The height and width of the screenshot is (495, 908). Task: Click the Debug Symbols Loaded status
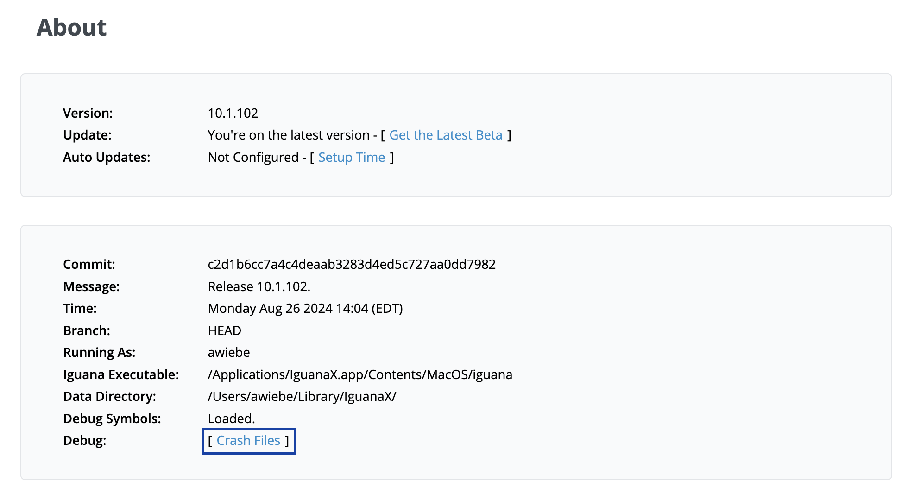[231, 419]
